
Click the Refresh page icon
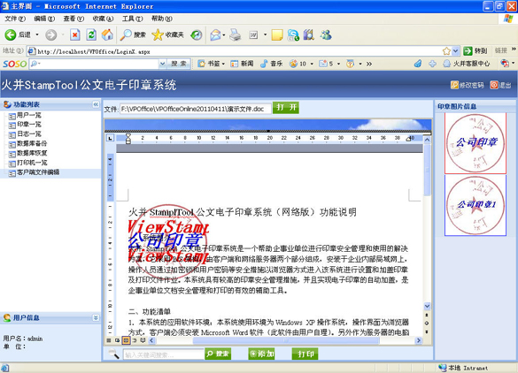91,34
